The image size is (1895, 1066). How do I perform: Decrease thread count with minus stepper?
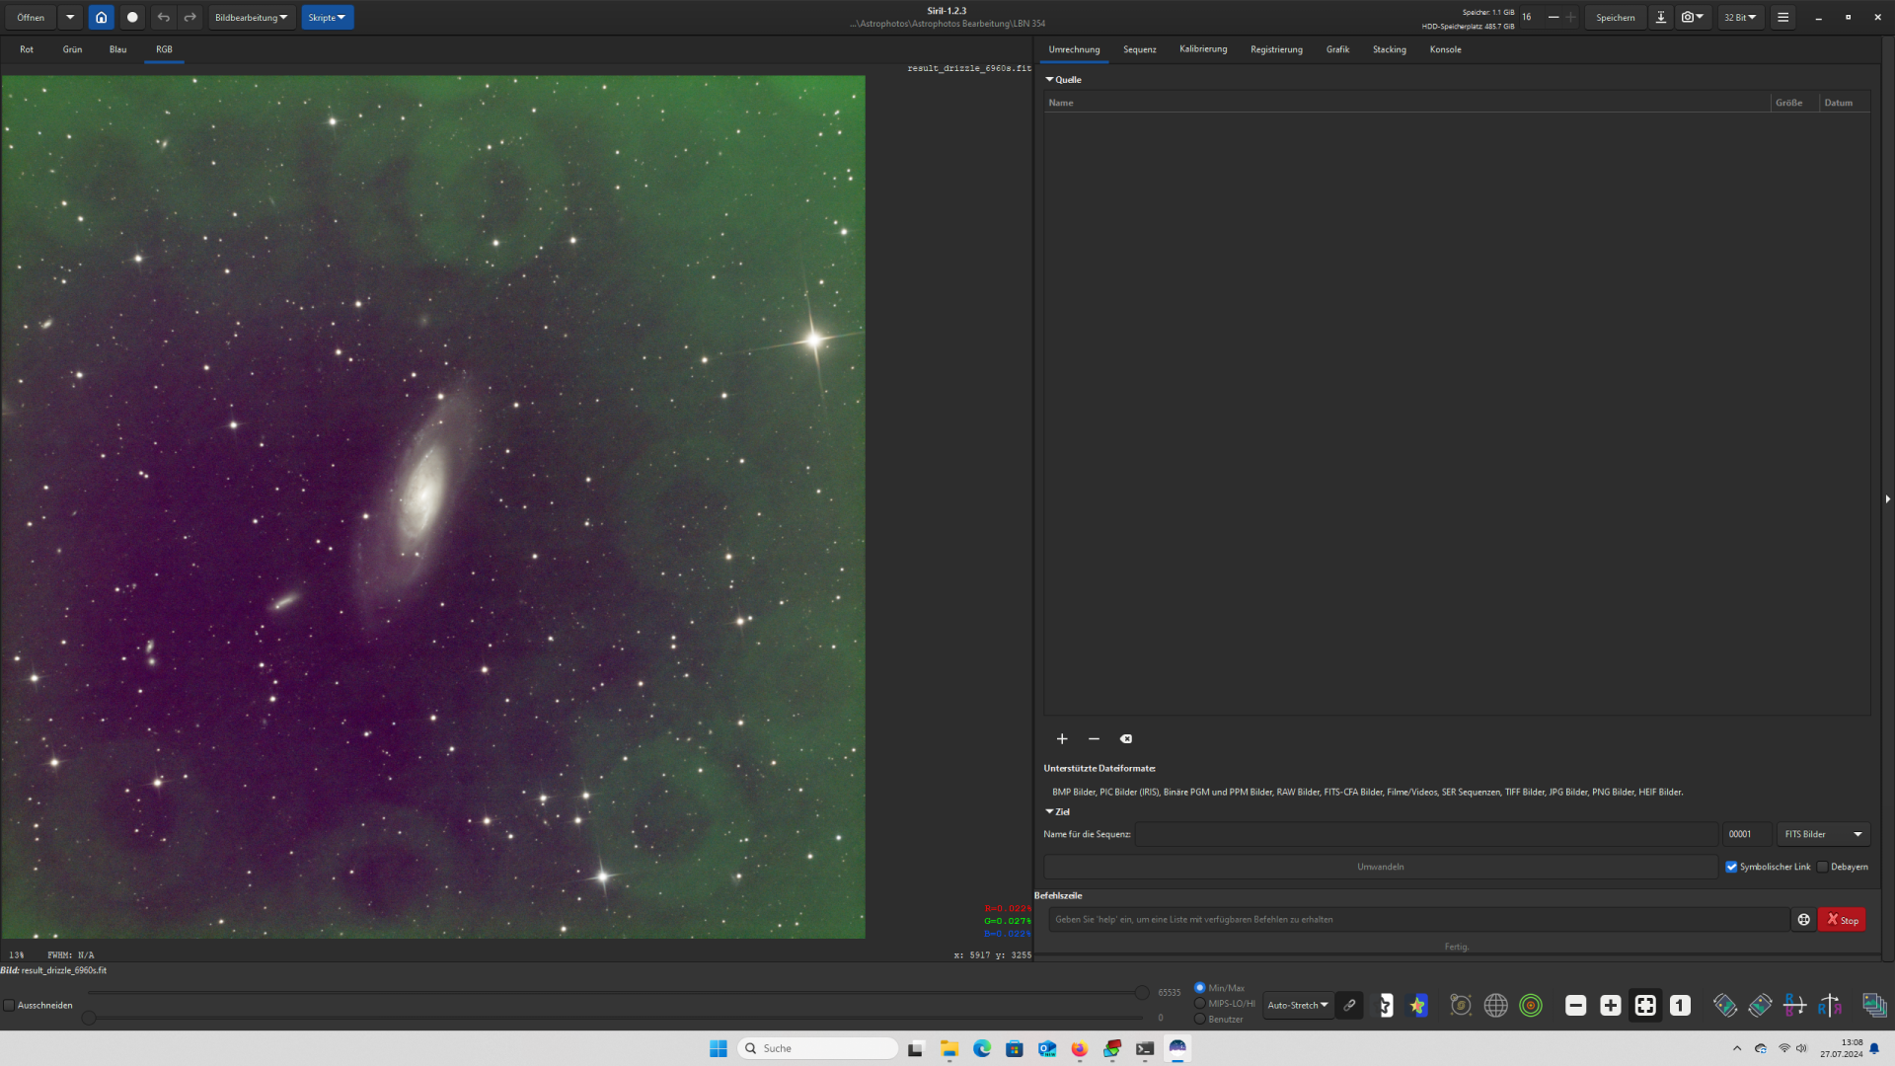1553,17
